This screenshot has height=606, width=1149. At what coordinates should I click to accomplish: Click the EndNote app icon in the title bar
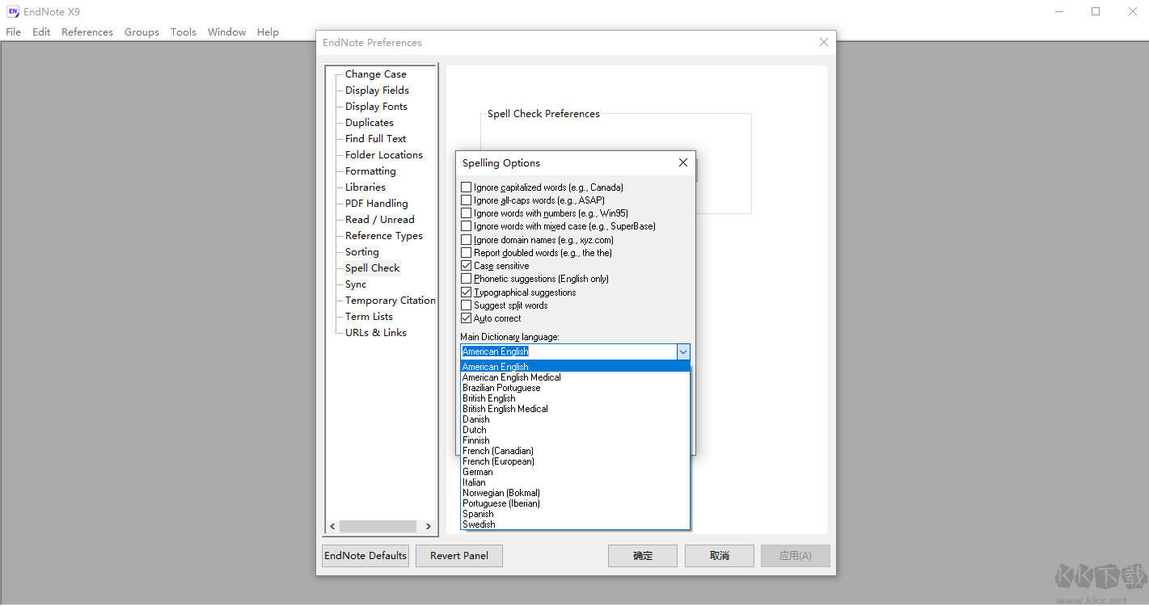11,11
